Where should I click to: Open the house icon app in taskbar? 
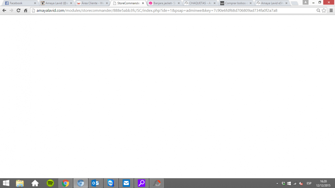35,183
